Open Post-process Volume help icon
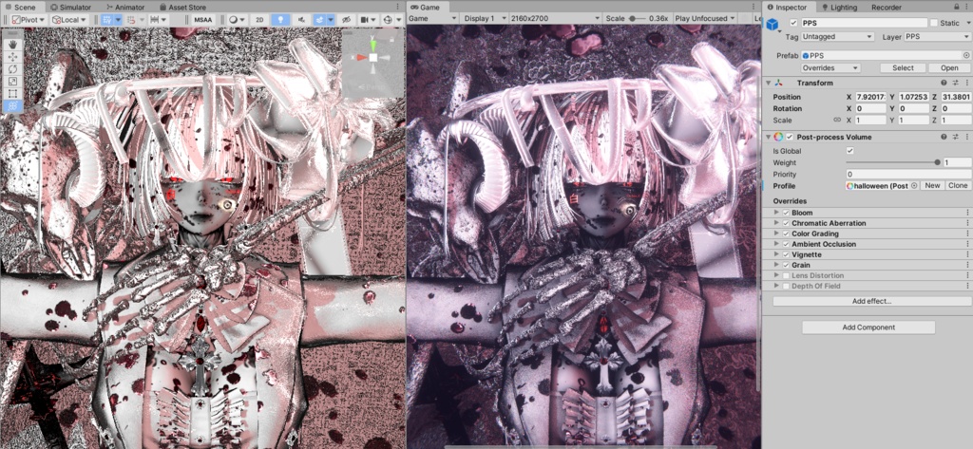Screen dimensions: 973x449 tap(944, 137)
